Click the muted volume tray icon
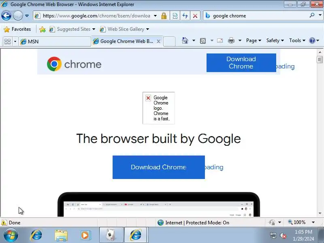 point(283,235)
